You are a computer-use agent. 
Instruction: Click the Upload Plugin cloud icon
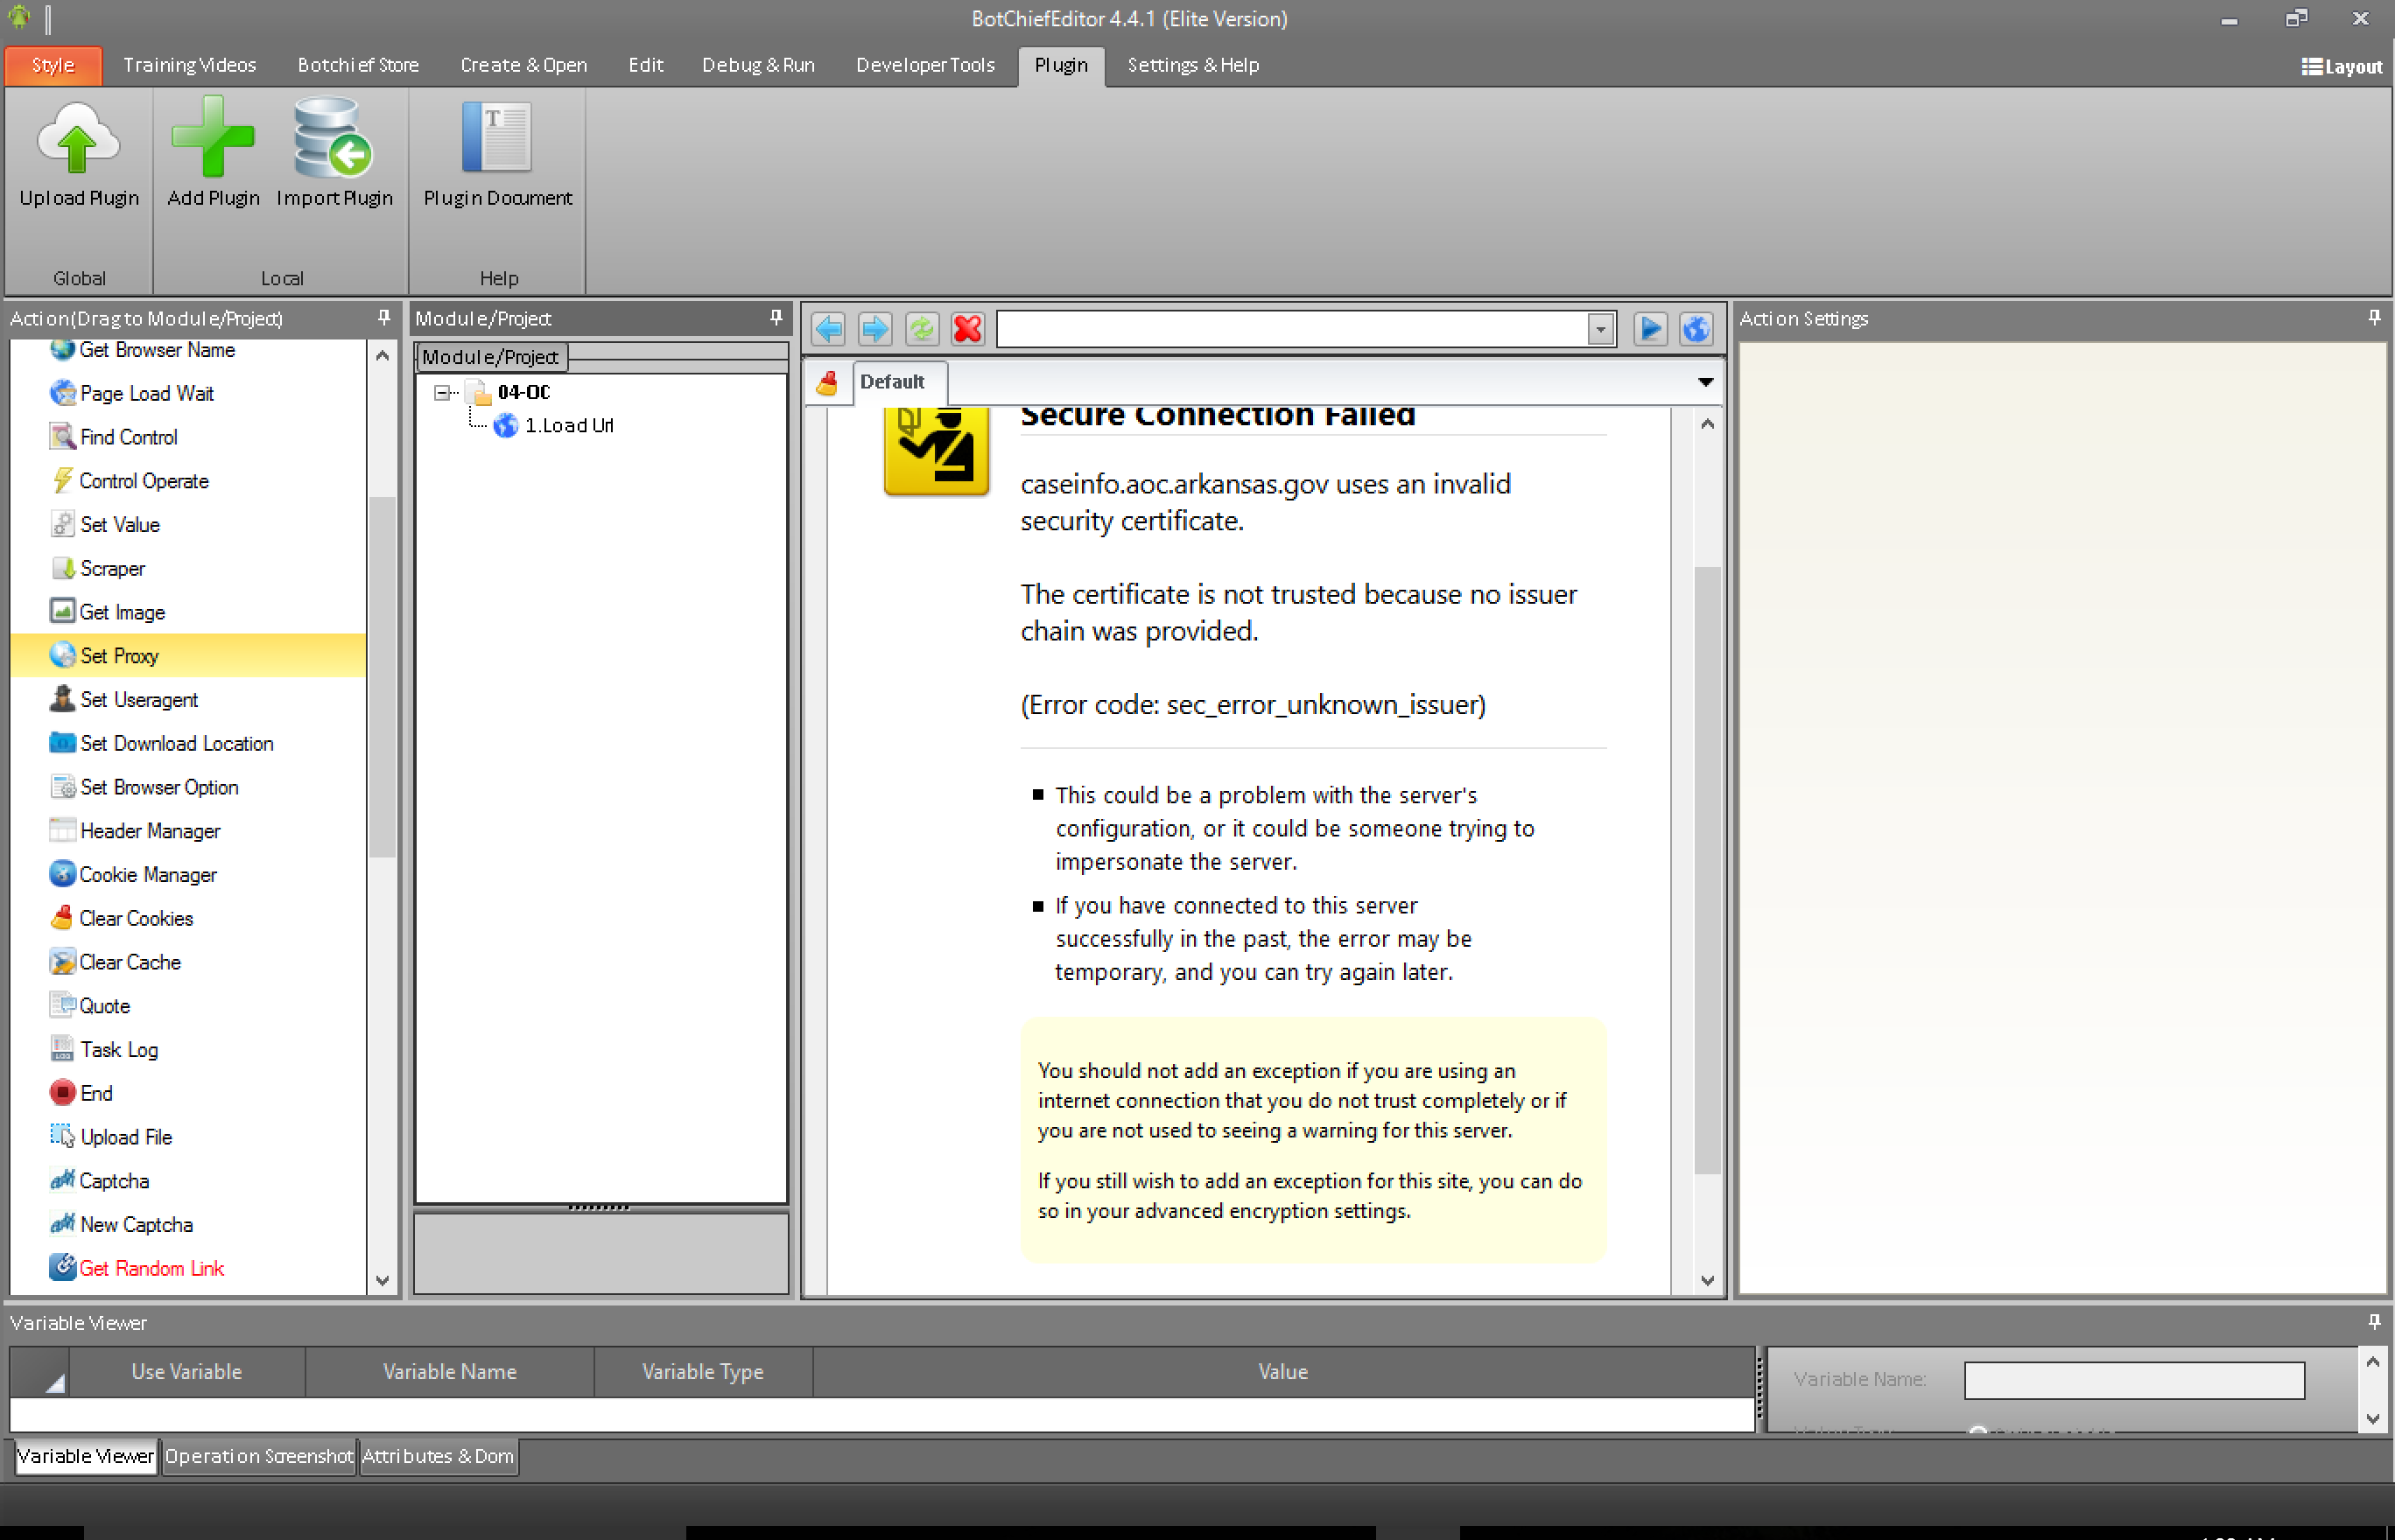point(78,139)
